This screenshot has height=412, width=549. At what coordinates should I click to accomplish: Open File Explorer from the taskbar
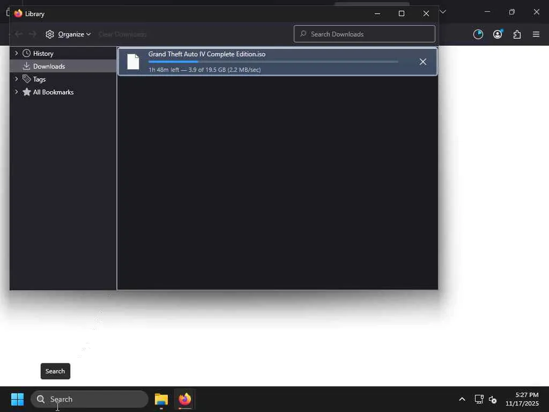click(161, 399)
